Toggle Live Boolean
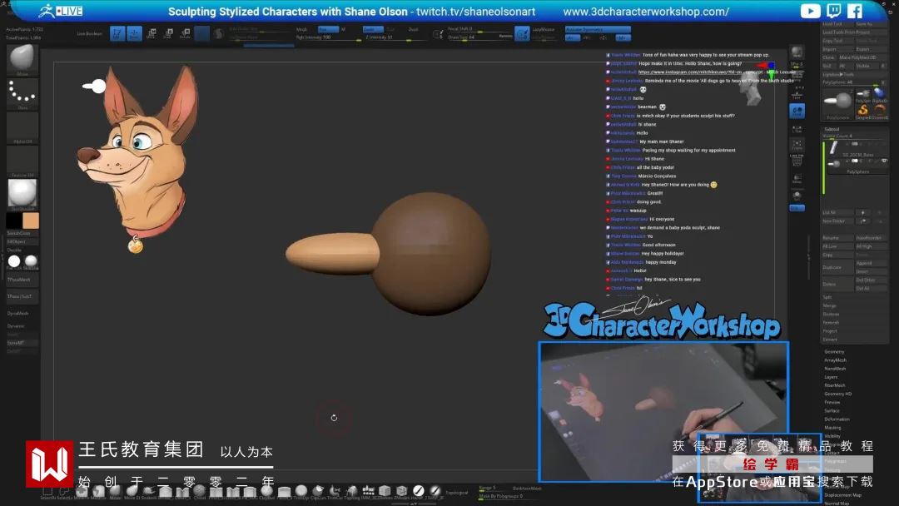 (x=89, y=34)
